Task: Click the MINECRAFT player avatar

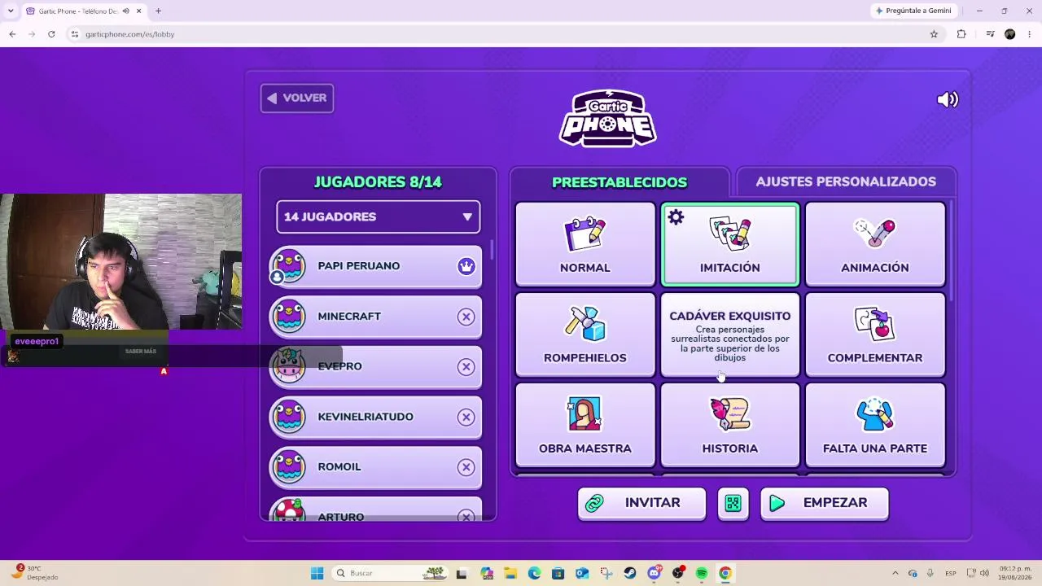Action: [290, 316]
